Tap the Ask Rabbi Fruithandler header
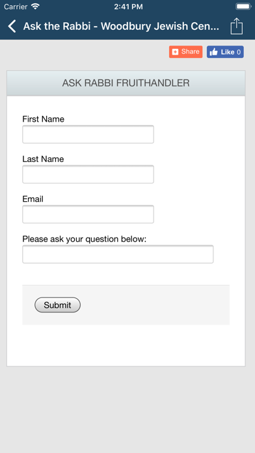Viewport: 255px width, 453px height. 126,83
